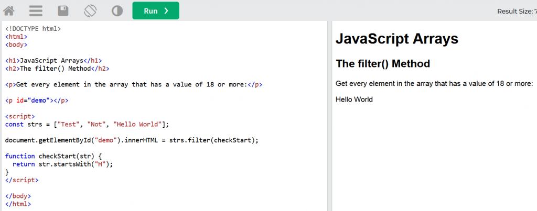Click The filter() Method heading in result
Viewport: 537px width, 211px height.
click(x=383, y=63)
